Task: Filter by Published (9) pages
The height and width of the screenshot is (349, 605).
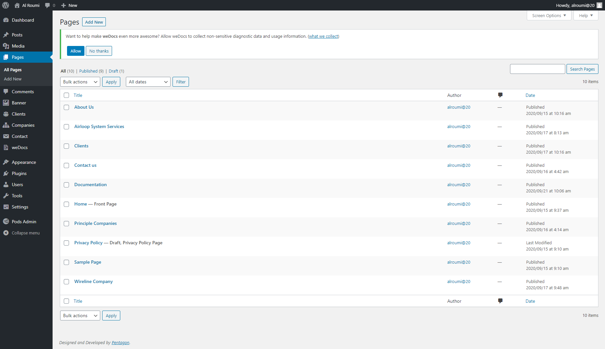Action: pos(91,71)
